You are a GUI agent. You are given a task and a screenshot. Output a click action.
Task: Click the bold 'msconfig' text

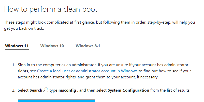pos(67,90)
